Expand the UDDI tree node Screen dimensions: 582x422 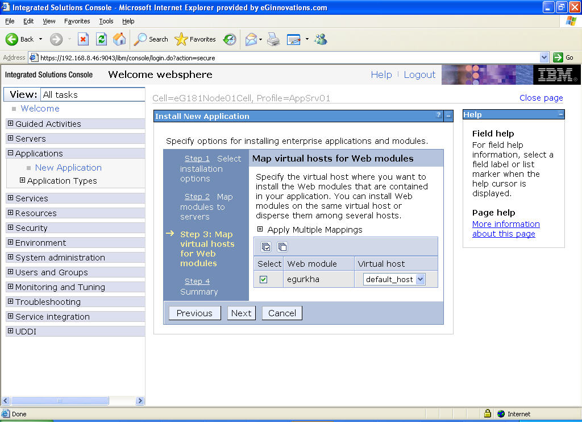tap(10, 331)
